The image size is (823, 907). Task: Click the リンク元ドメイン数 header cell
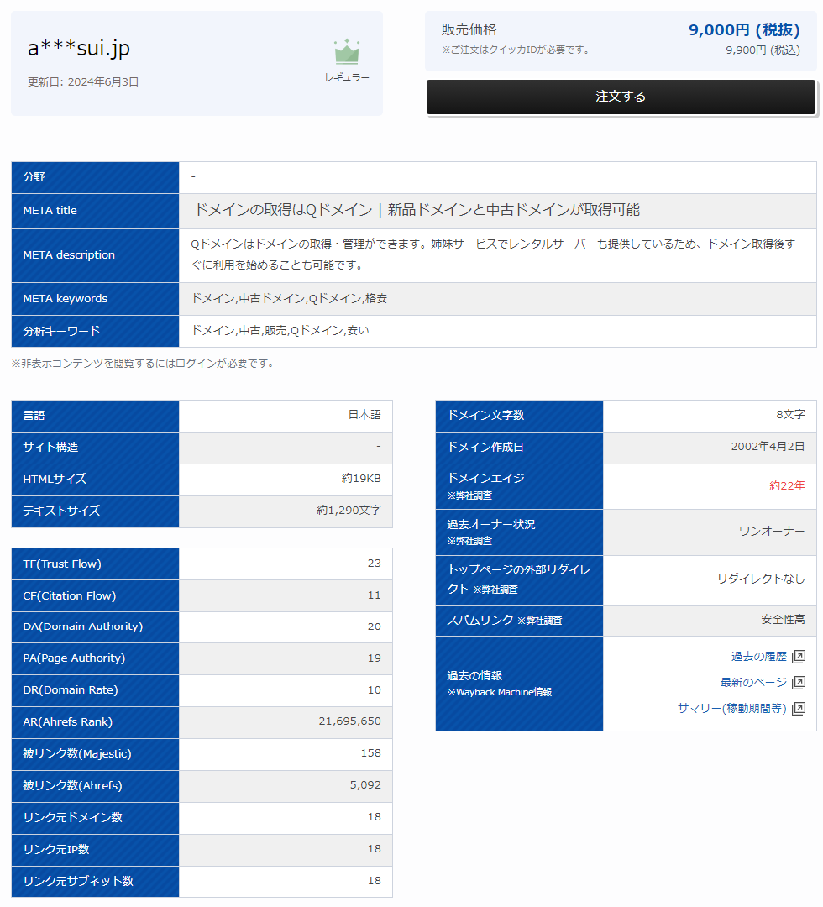96,818
